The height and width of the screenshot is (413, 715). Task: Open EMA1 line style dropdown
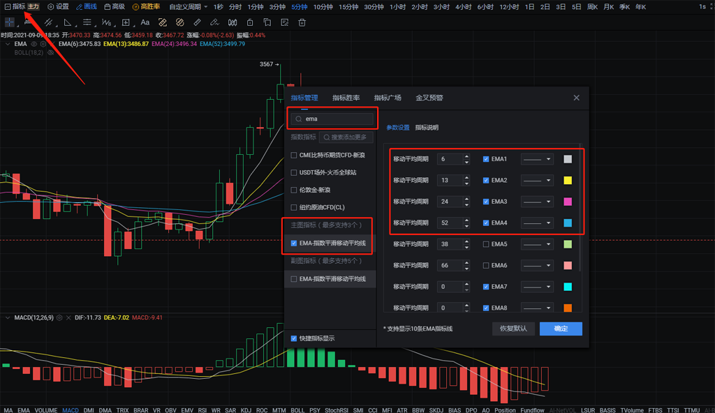(x=537, y=159)
